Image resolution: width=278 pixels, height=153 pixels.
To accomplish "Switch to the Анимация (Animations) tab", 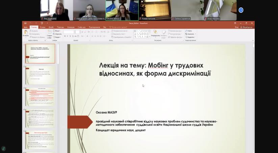I will (71, 27).
